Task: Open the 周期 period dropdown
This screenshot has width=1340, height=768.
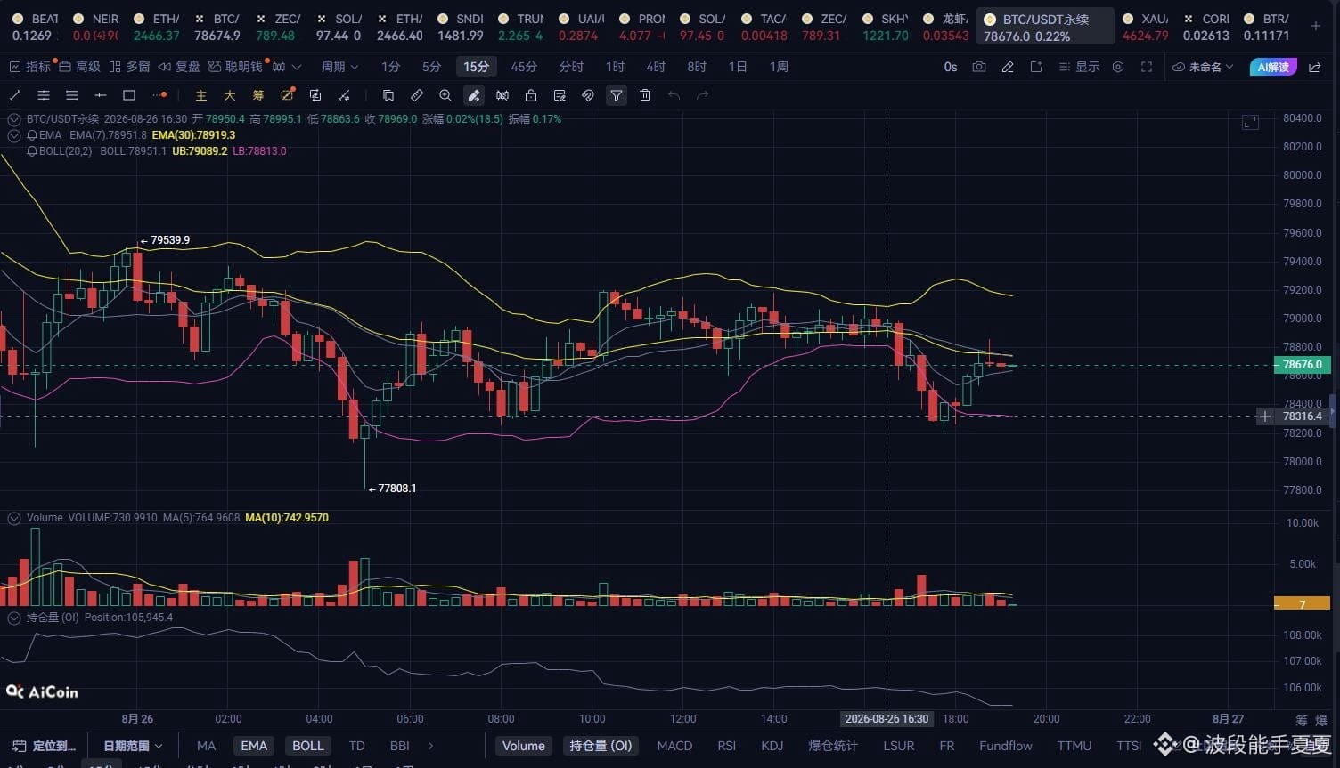Action: click(x=339, y=67)
